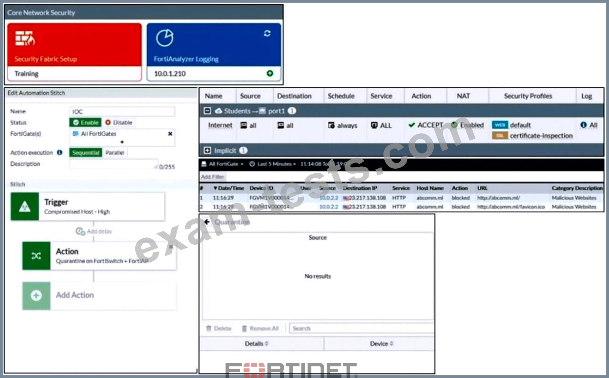
Task: Click the Remove All button
Action: [x=260, y=328]
